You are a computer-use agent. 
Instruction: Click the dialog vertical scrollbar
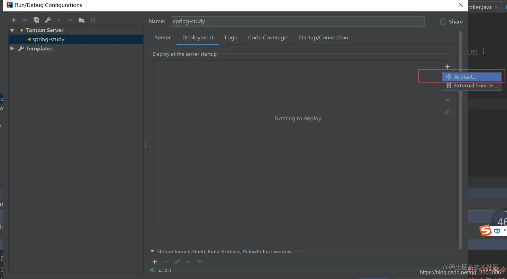[x=461, y=140]
